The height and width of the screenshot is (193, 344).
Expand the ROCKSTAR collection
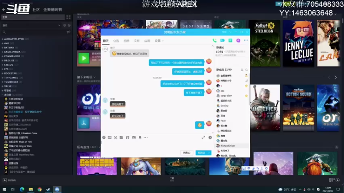click(3, 73)
